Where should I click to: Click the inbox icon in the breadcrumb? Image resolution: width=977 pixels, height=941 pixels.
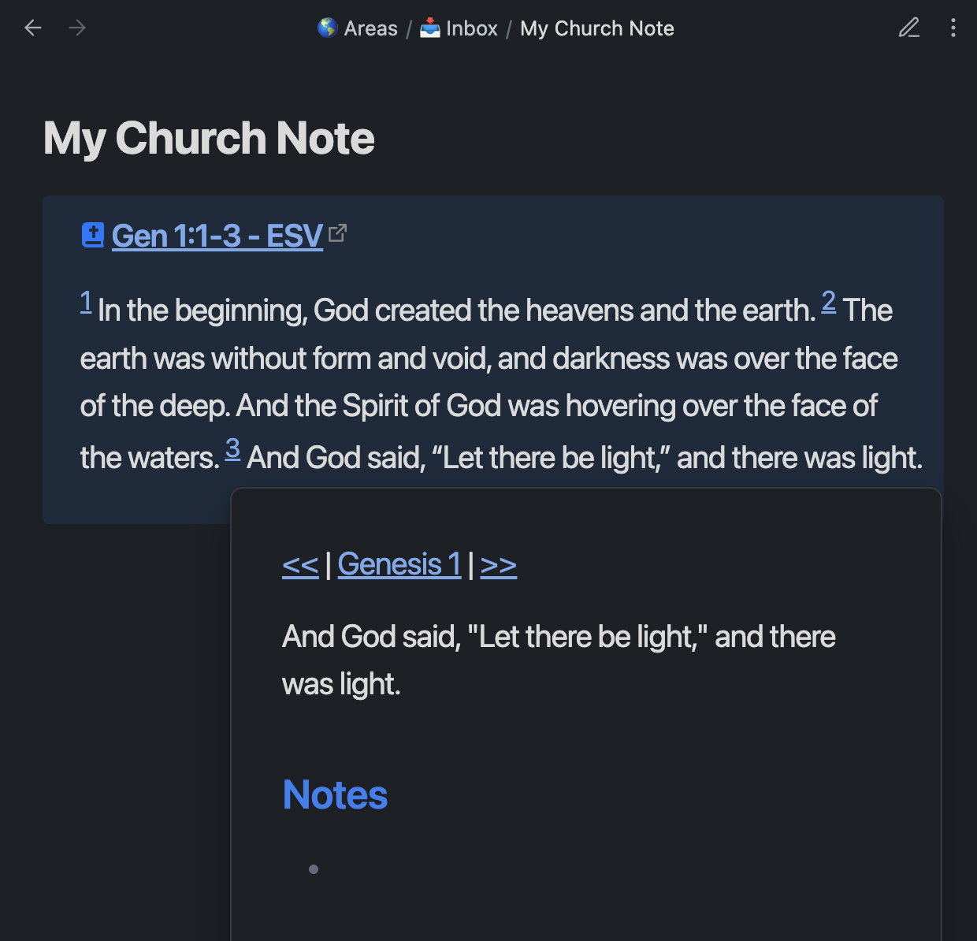point(429,28)
